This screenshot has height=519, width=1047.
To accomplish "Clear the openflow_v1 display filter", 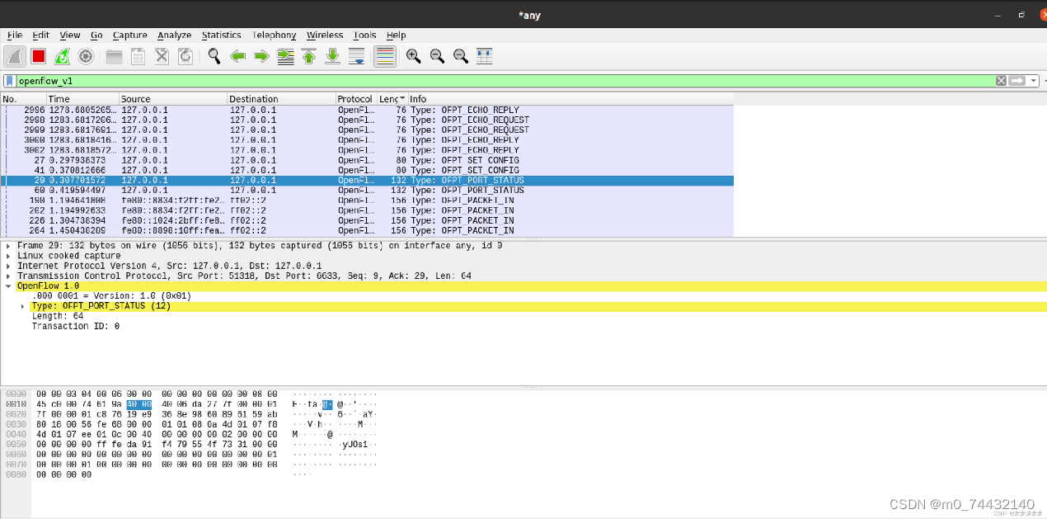I will [x=1001, y=80].
